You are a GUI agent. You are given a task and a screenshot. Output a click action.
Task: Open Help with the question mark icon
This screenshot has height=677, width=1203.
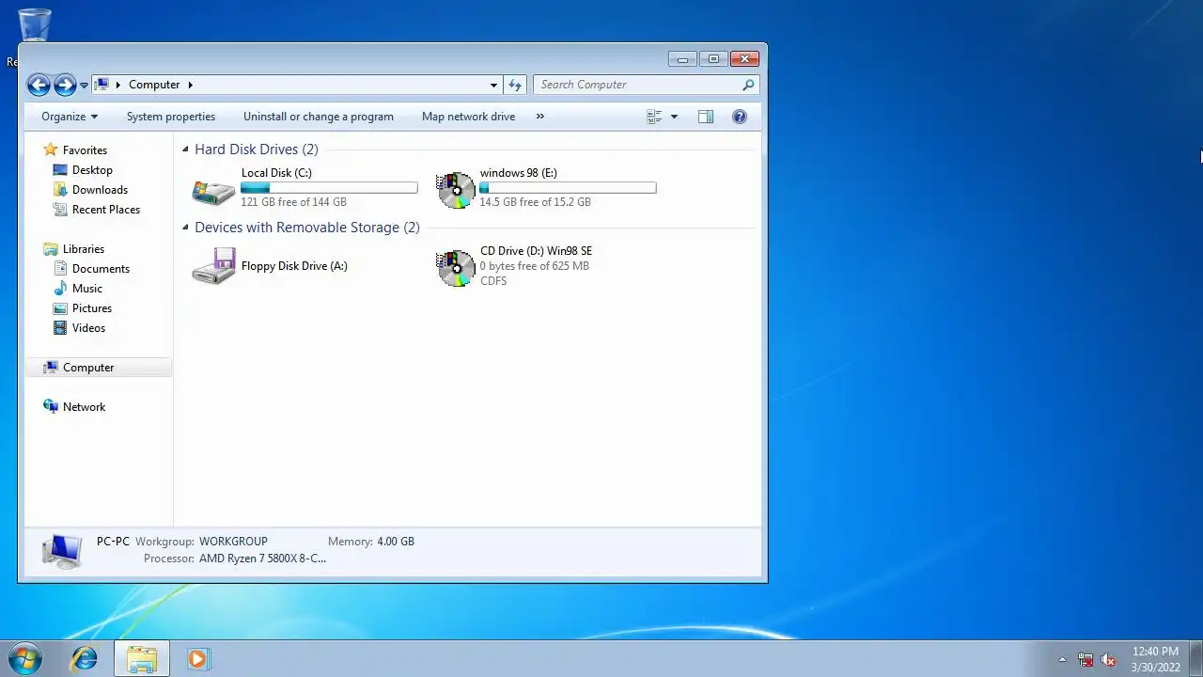740,117
